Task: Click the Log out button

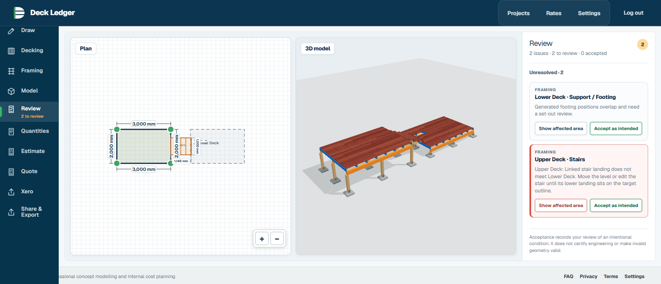Action: [633, 13]
